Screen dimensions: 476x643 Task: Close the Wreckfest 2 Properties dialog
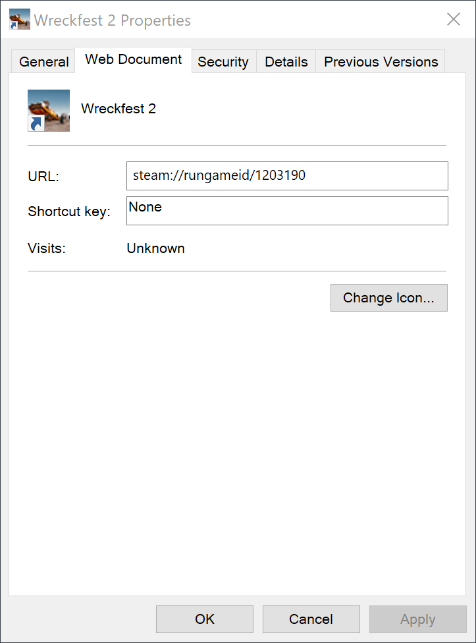click(x=454, y=20)
